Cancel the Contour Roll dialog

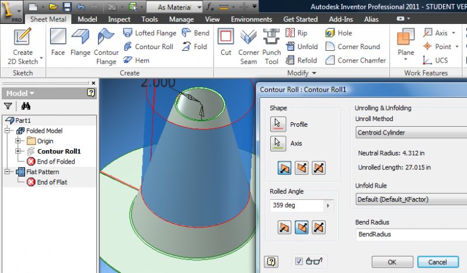438,262
